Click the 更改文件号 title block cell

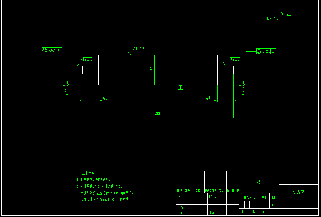tap(211, 191)
